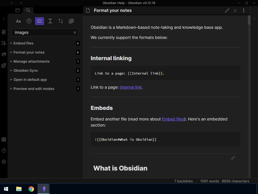Open help from left ribbon
Viewport: 258px width, 194px height.
4,151
